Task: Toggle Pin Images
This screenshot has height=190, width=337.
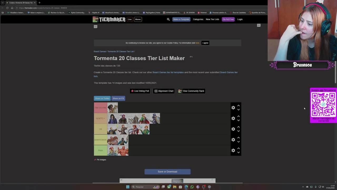Action: 100,160
